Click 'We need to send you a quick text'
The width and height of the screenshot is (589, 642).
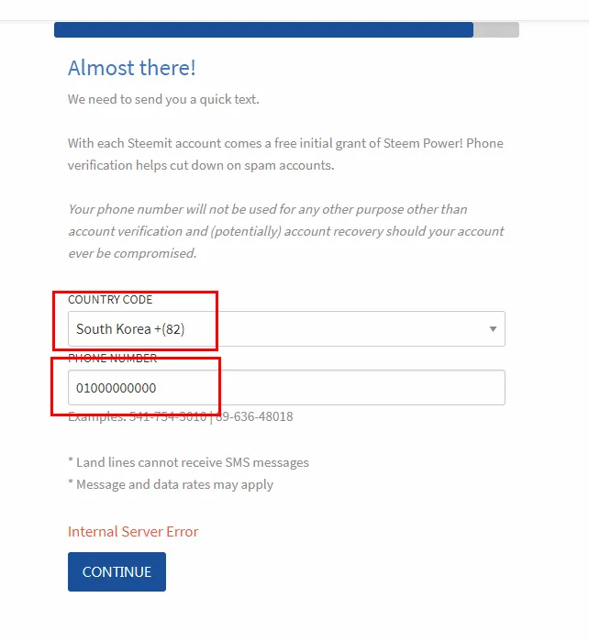point(163,99)
